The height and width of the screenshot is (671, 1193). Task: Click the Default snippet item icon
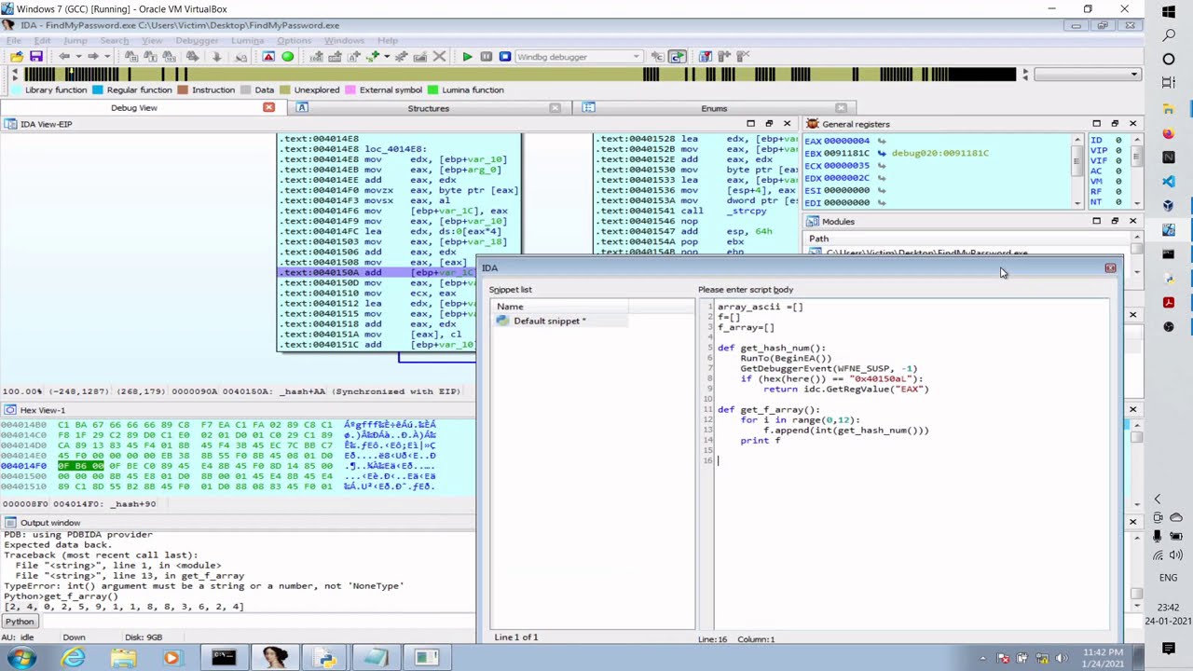coord(502,321)
